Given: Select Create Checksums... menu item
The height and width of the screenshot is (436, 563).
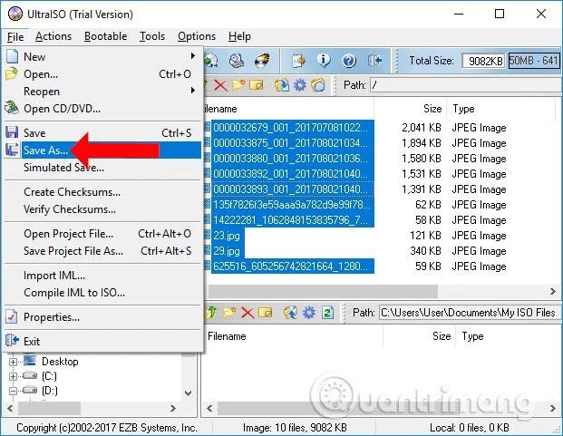Looking at the screenshot, I should point(103,192).
